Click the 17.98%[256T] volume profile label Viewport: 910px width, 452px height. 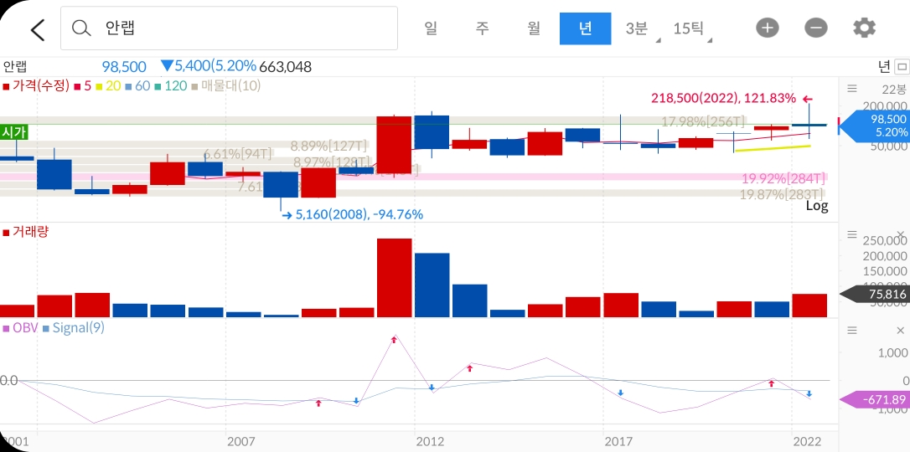703,121
